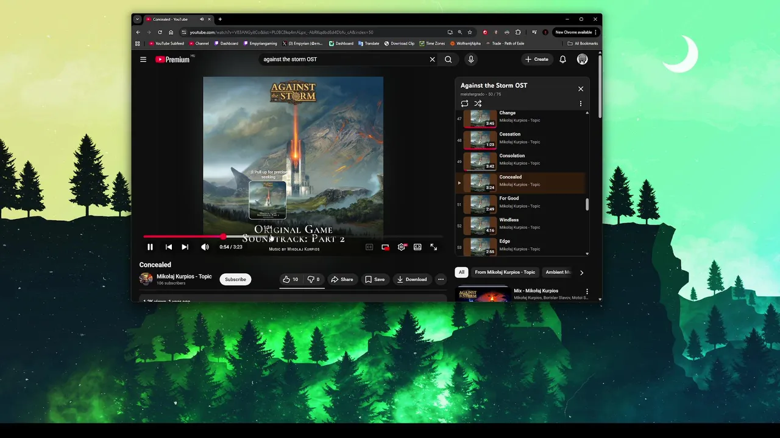Play Cessation from the playlist
780x438 pixels.
pyautogui.click(x=521, y=141)
